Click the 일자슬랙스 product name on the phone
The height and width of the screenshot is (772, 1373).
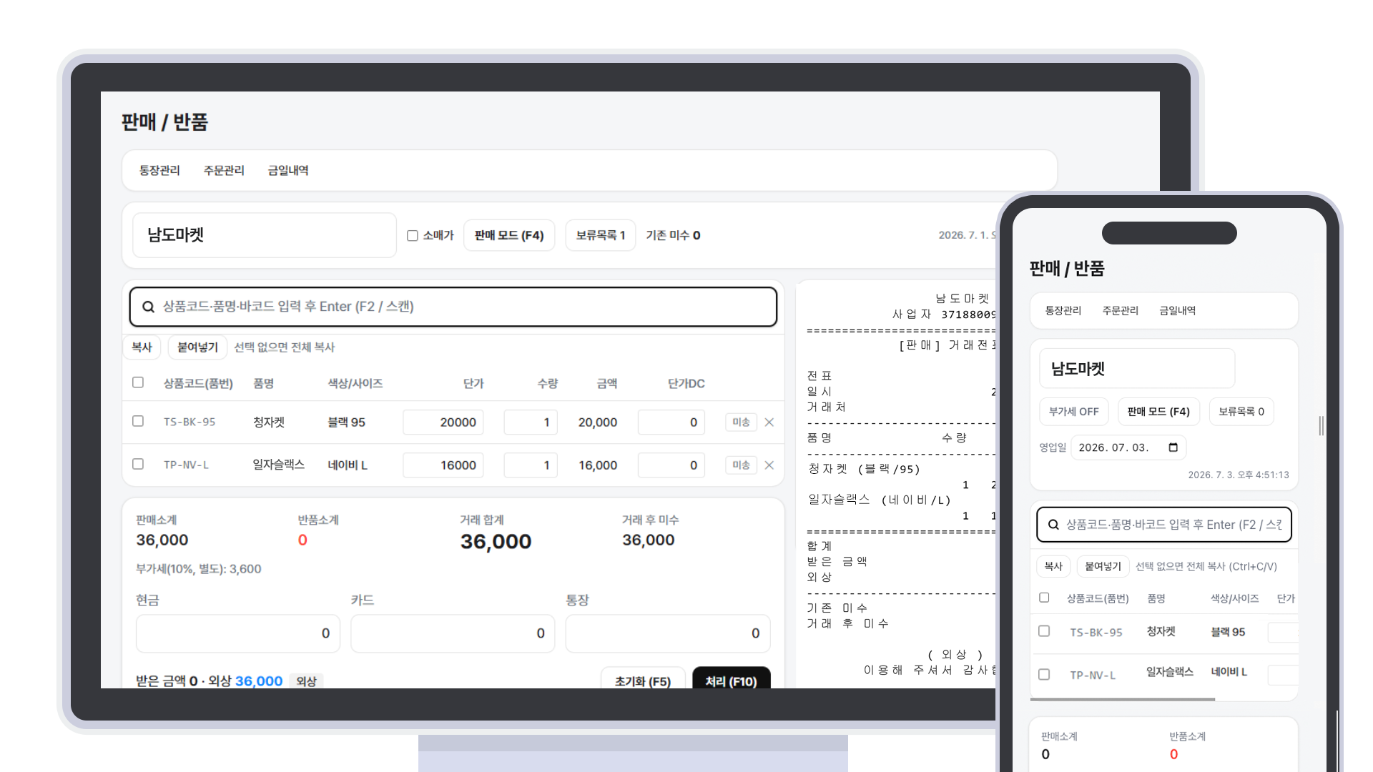(x=1170, y=672)
